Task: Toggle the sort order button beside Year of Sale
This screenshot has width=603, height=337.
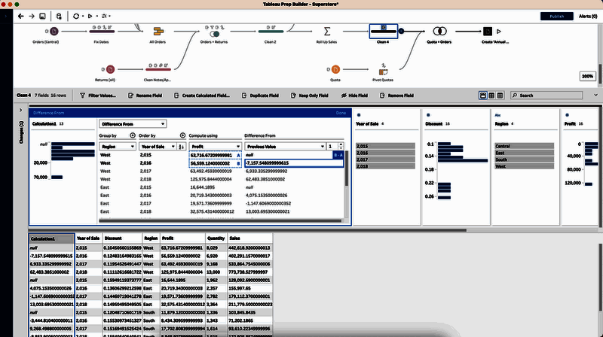Action: click(x=181, y=147)
